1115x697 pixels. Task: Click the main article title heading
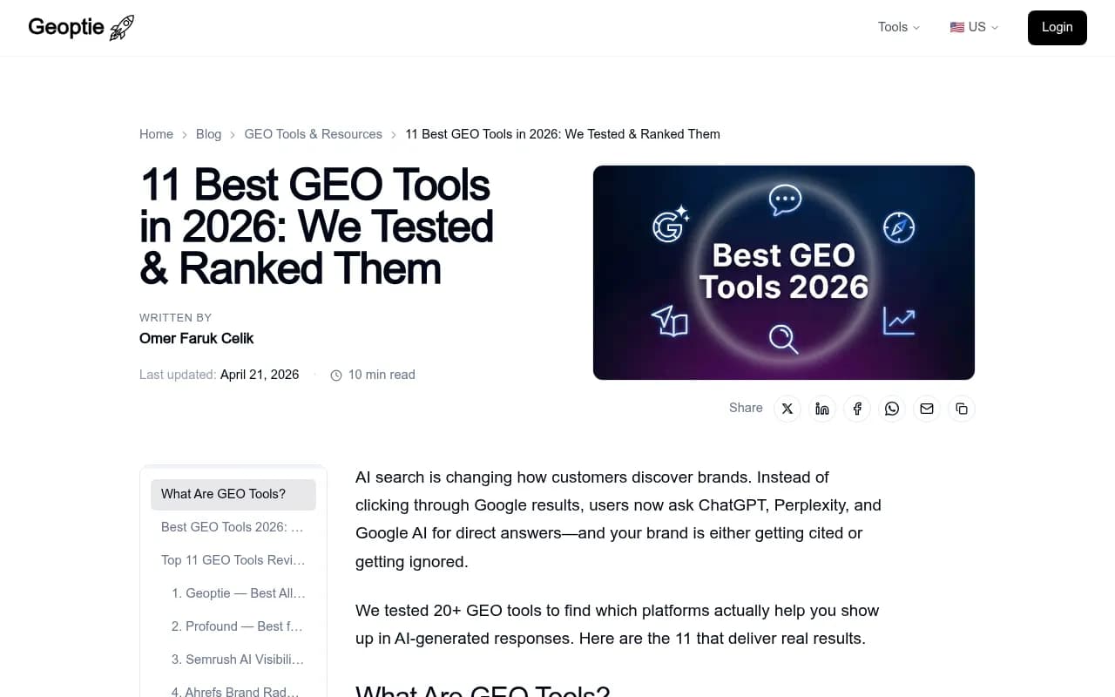pyautogui.click(x=316, y=227)
